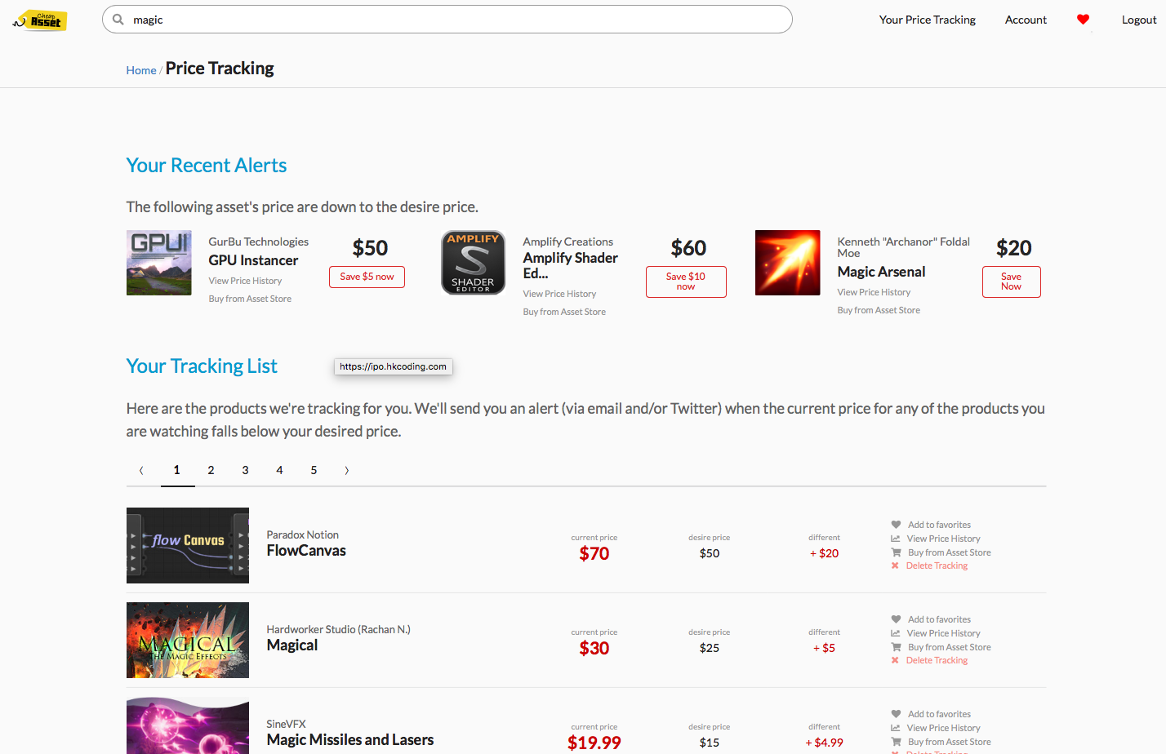The height and width of the screenshot is (754, 1166).
Task: Click Magic Missiles and Lasers thumbnail
Action: [x=188, y=725]
